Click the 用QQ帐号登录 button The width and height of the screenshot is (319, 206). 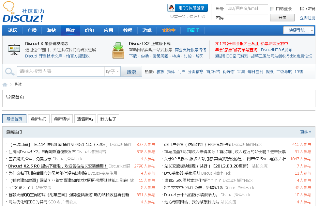[188, 8]
